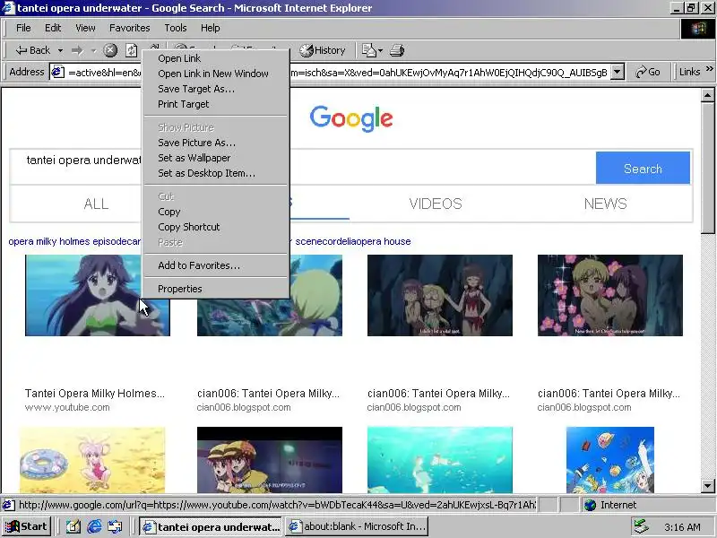Switch to the ALL results tab
The height and width of the screenshot is (538, 717).
tap(96, 204)
